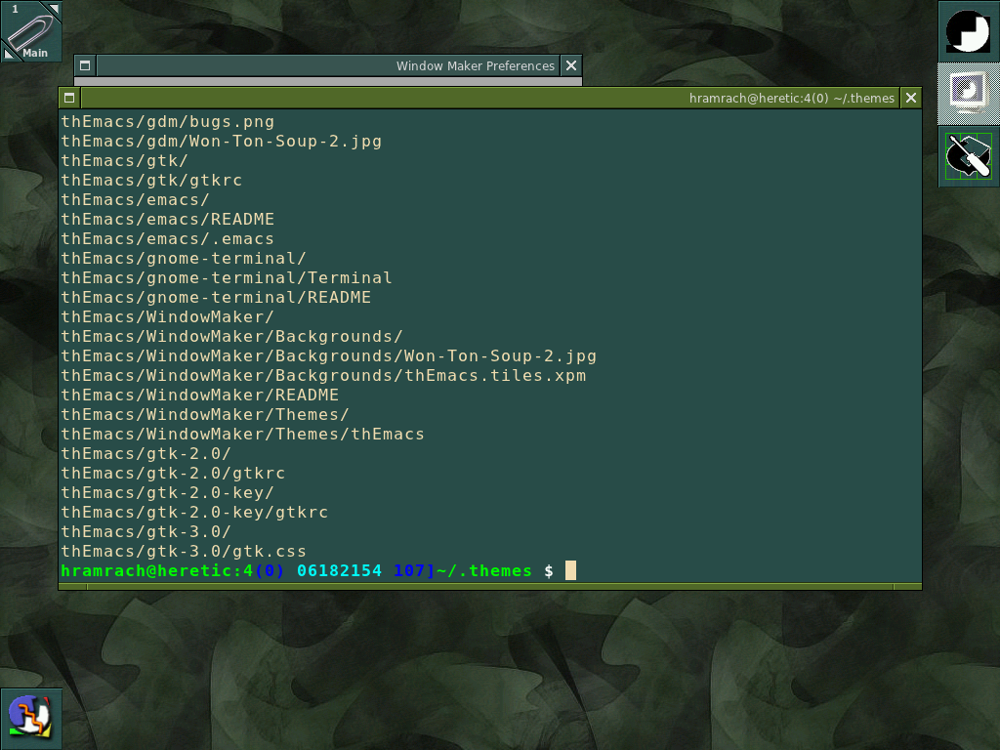The height and width of the screenshot is (750, 1000).
Task: Focus the Window Maker Preferences title bar
Action: (x=328, y=65)
